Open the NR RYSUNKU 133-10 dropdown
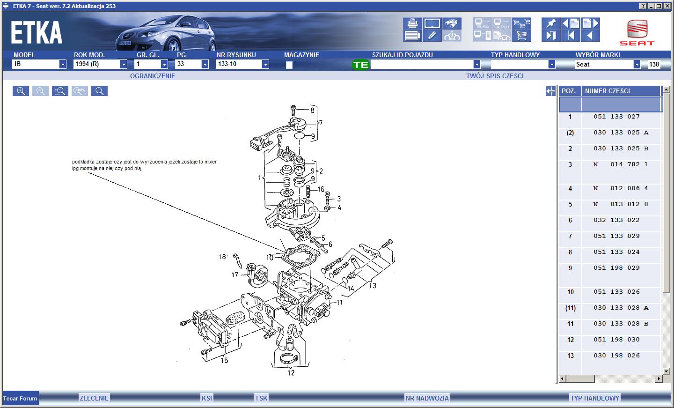Image resolution: width=674 pixels, height=408 pixels. [265, 65]
